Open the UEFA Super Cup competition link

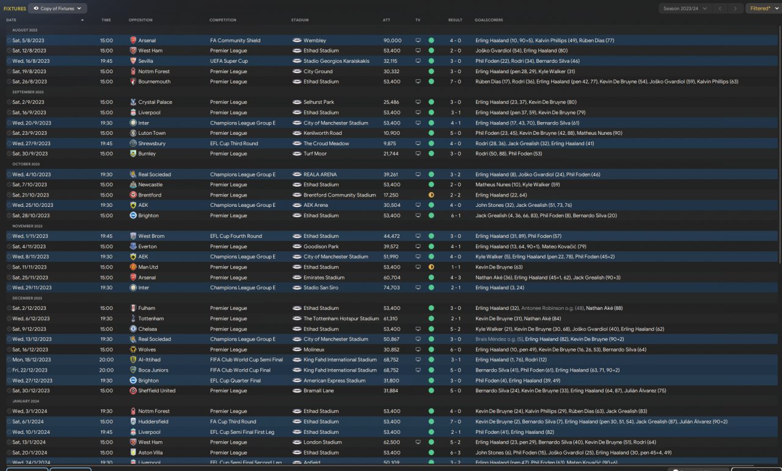(228, 61)
